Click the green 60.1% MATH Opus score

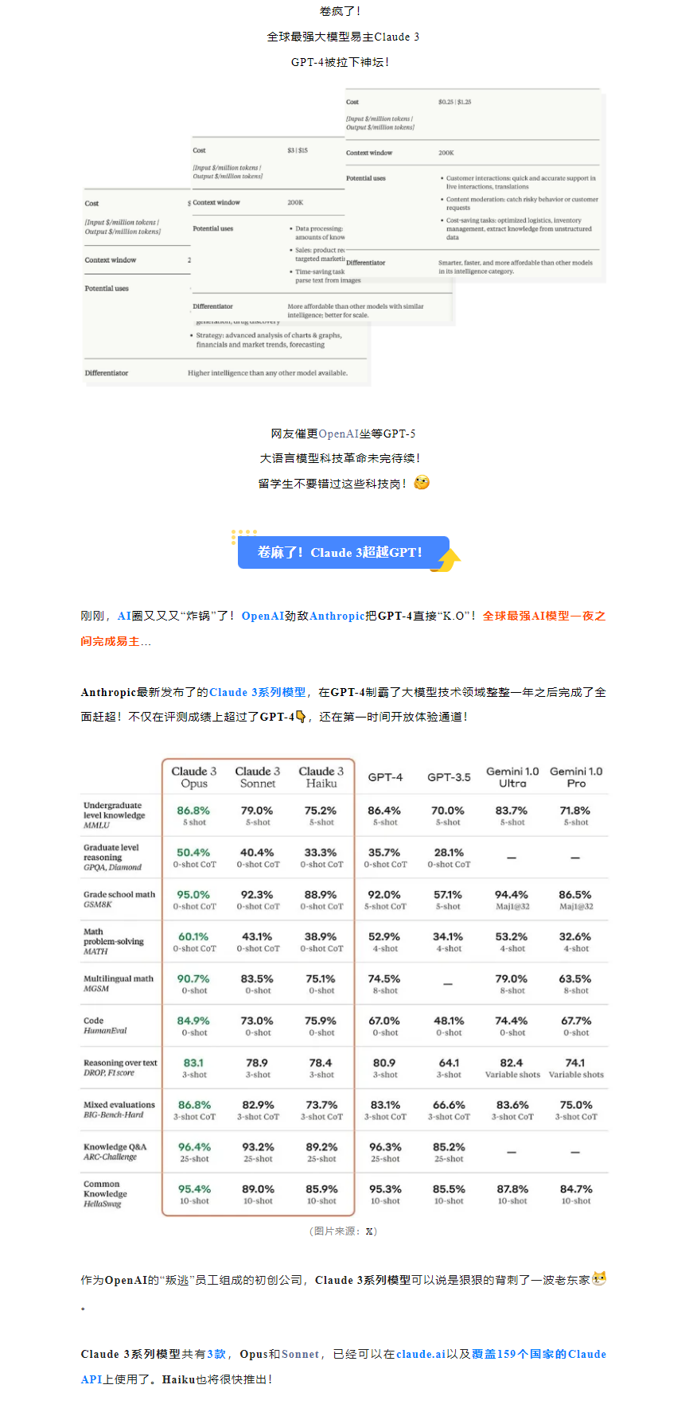(194, 936)
